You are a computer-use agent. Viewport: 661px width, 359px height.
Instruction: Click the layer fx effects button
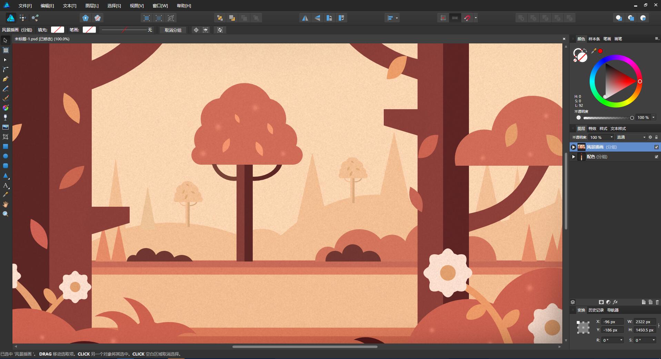tap(615, 302)
